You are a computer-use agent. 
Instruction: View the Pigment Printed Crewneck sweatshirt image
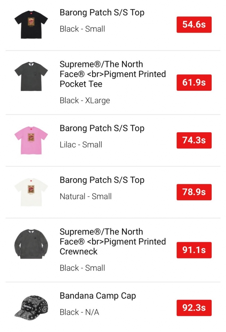(x=31, y=244)
